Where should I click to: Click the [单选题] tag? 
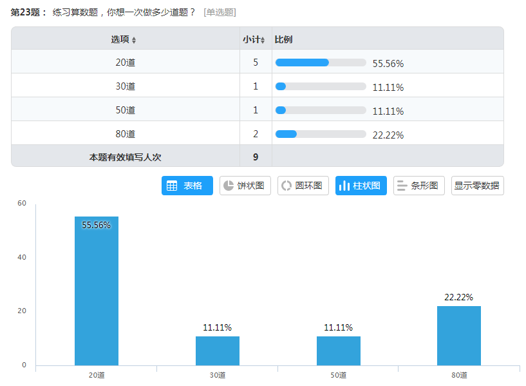coord(220,12)
